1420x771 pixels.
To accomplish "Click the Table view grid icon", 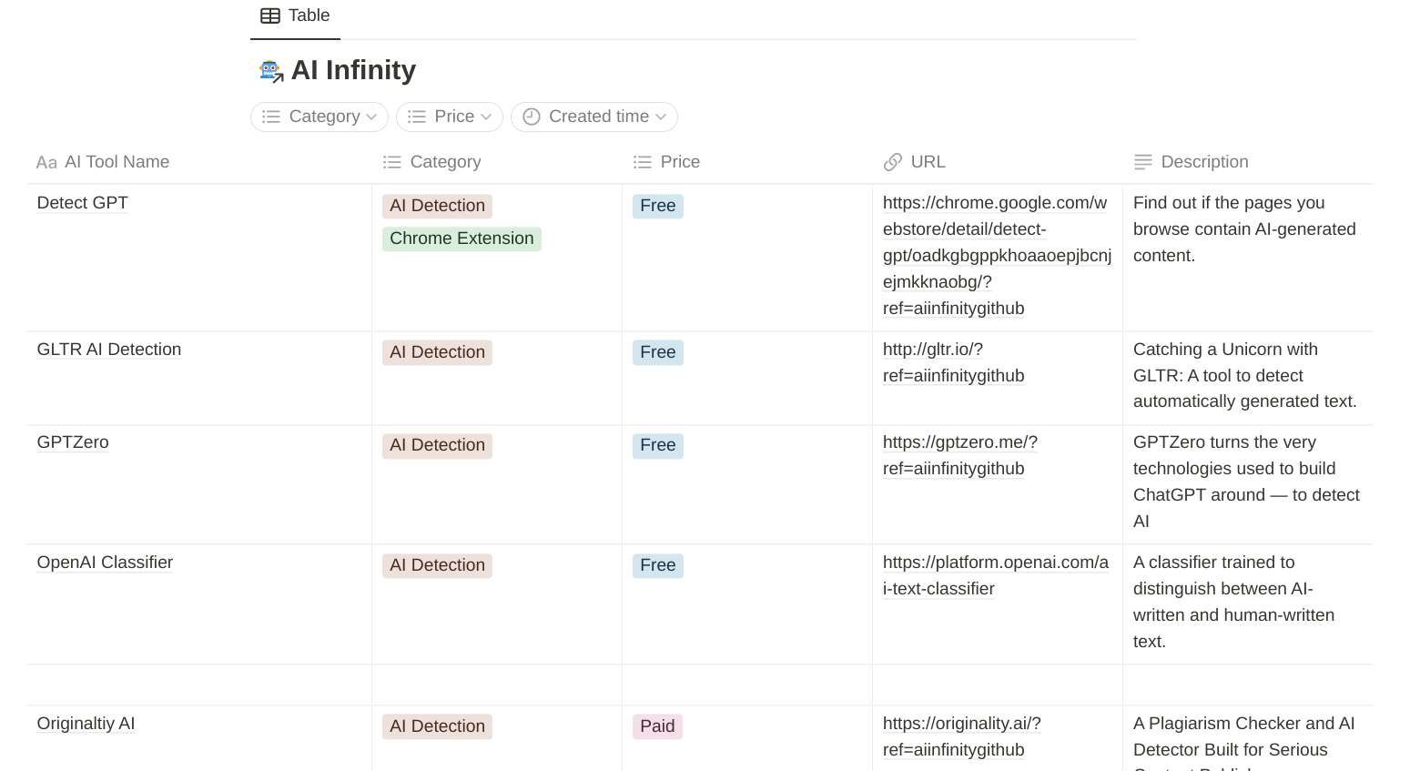I will click(269, 15).
